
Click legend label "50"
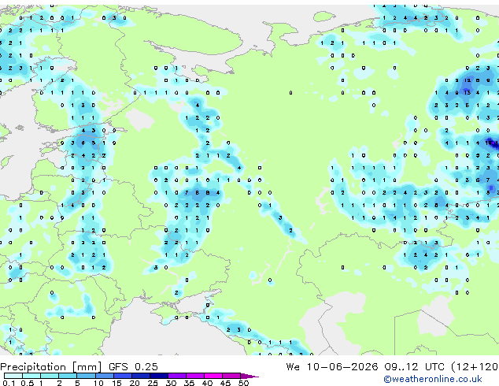[244, 383]
